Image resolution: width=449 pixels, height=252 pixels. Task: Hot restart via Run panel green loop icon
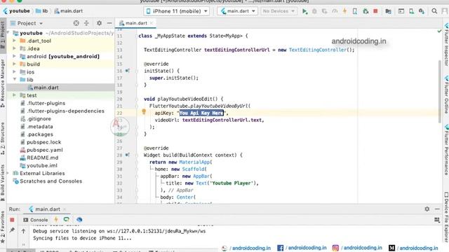[x=67, y=219]
